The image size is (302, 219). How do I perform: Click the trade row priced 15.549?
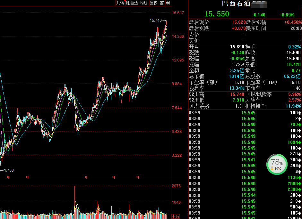[245, 136]
